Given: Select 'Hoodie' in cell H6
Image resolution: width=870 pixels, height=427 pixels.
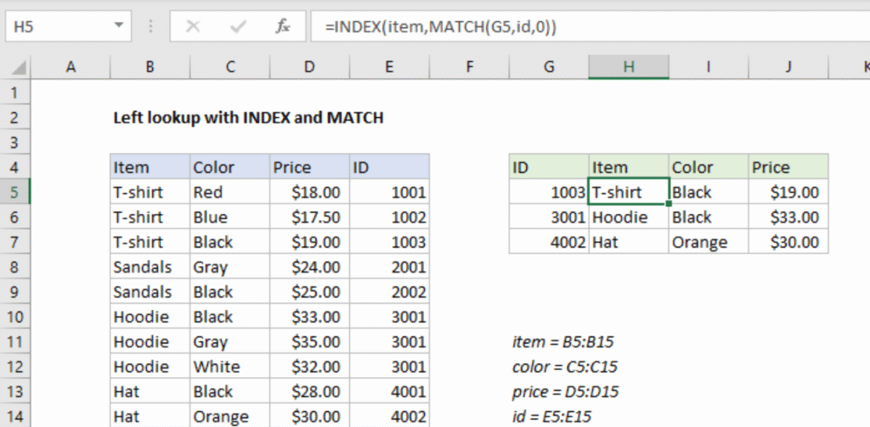Looking at the screenshot, I should click(629, 216).
